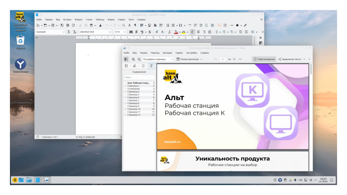Screen dimensions: 347x195
Task: Click Zoom Out icon in Okular
Action: pos(139,59)
